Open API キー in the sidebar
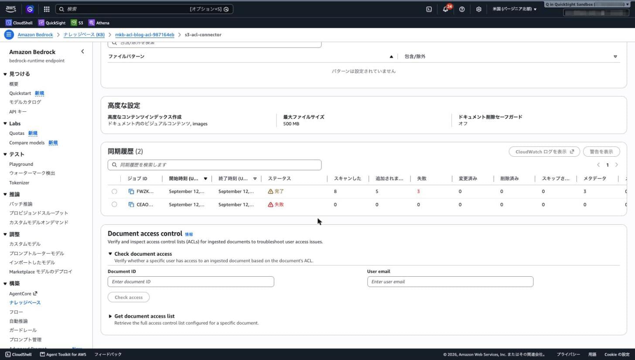The height and width of the screenshot is (360, 635). point(18,112)
